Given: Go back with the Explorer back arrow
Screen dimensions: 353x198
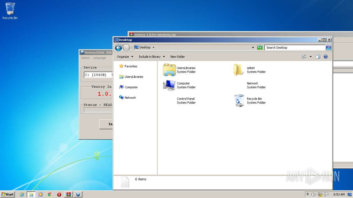Looking at the screenshot, I should [118, 48].
